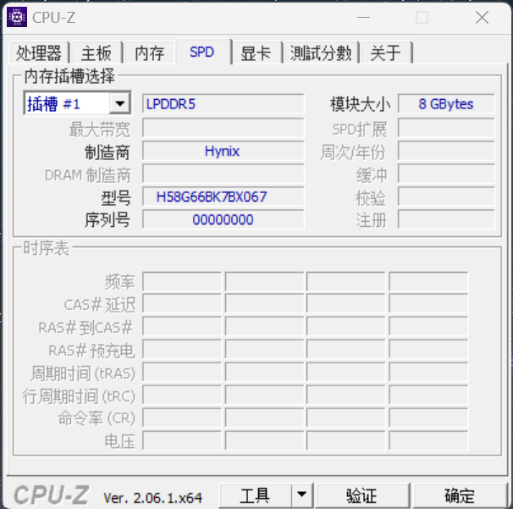Click the empty DRAM 制造商 field
Viewport: 513px width, 509px height.
pyautogui.click(x=223, y=174)
